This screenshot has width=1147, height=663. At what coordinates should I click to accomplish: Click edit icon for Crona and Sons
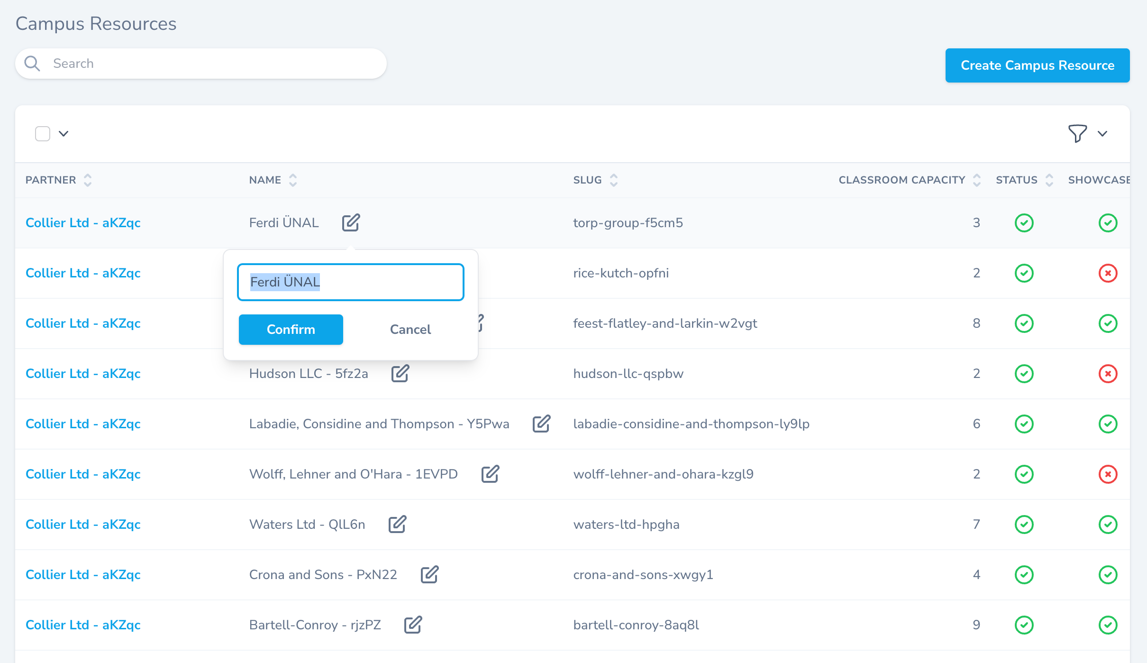coord(429,574)
